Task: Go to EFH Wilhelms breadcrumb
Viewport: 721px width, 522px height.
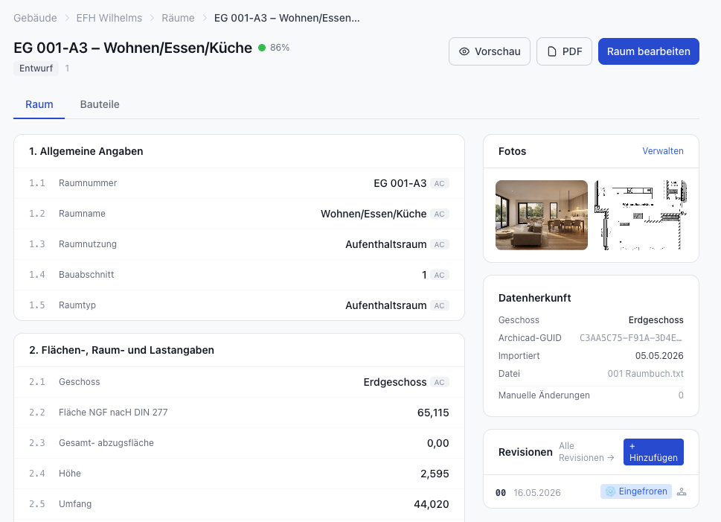Action: click(109, 18)
